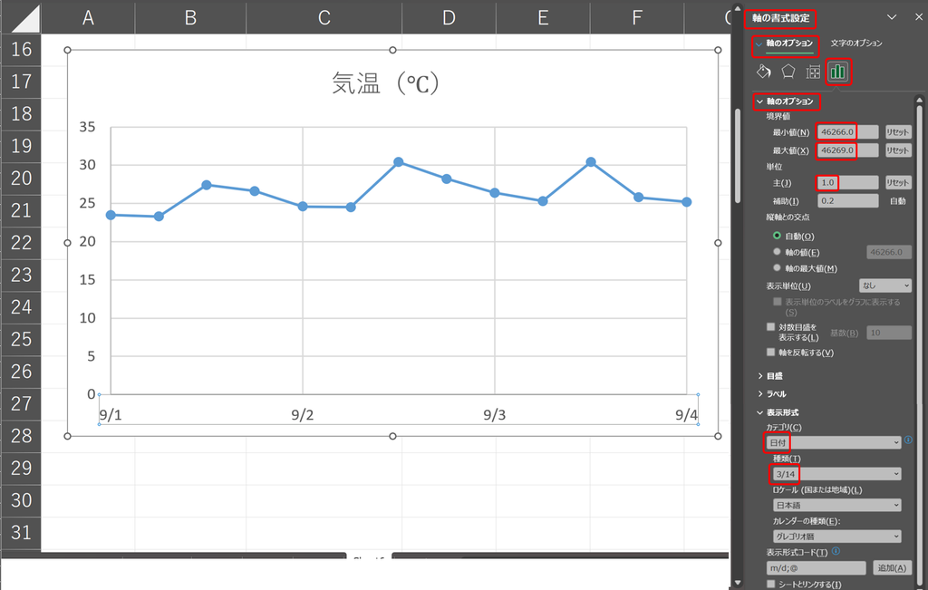
Task: Open the カテゴリ dropdown showing 日付
Action: pyautogui.click(x=834, y=442)
